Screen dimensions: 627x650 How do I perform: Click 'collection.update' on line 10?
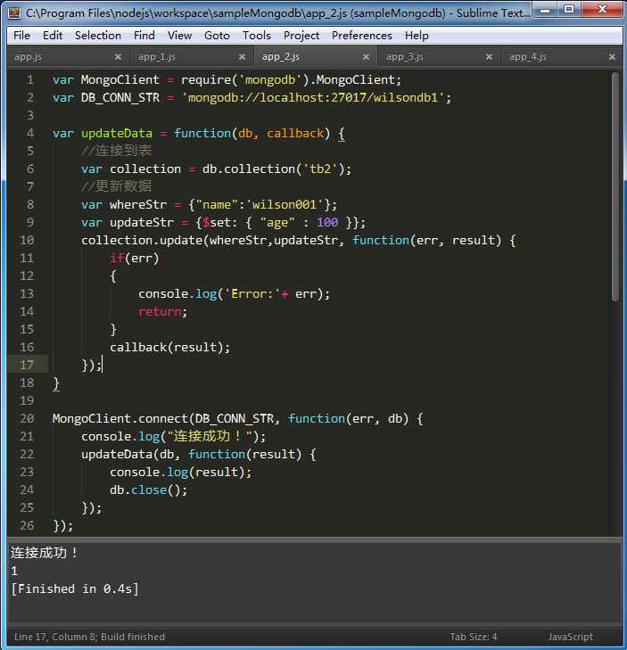tap(142, 240)
